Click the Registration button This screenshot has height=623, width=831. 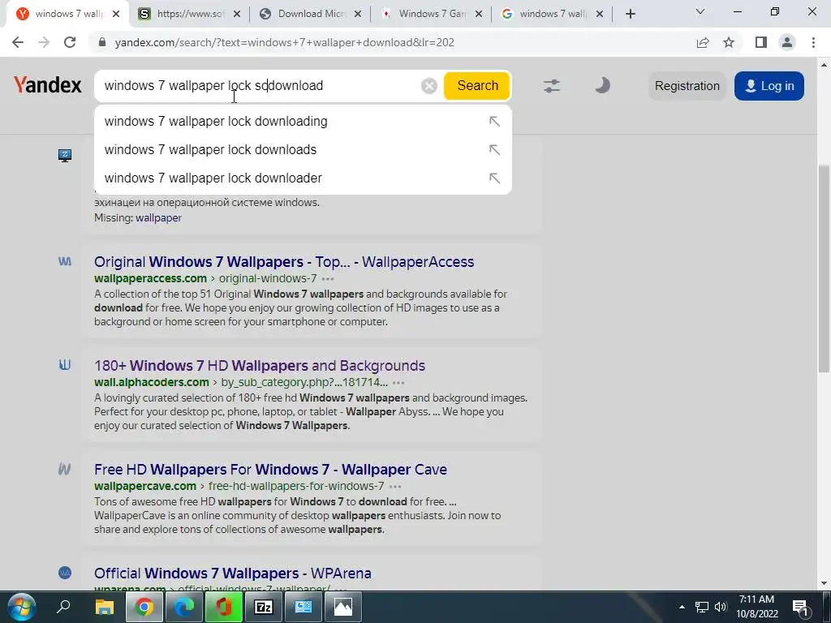687,86
